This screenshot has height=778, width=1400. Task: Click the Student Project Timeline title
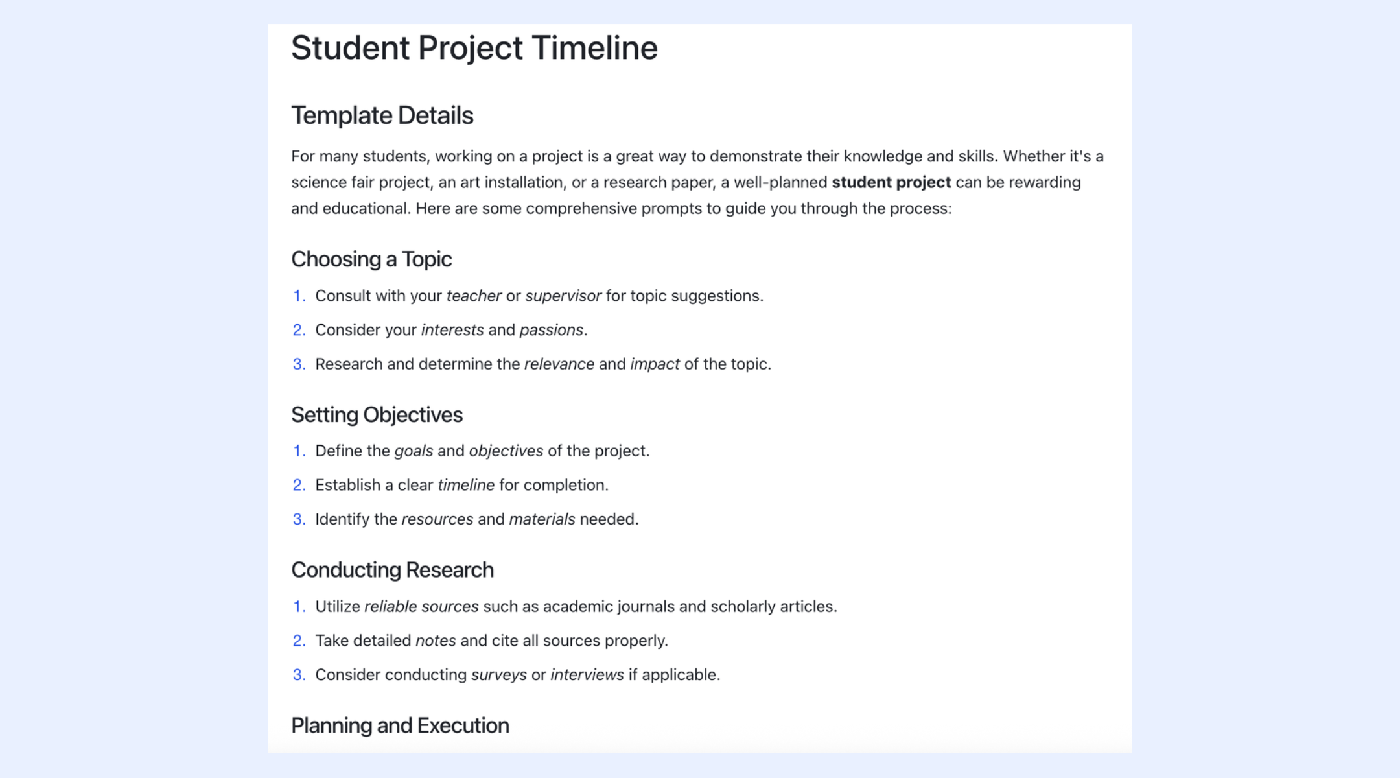click(x=474, y=48)
